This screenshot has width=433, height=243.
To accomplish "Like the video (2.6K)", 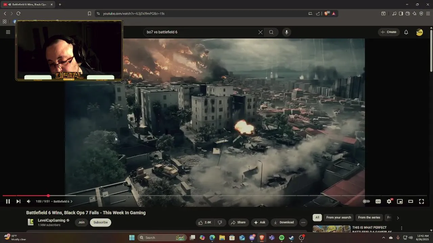I will (205, 222).
